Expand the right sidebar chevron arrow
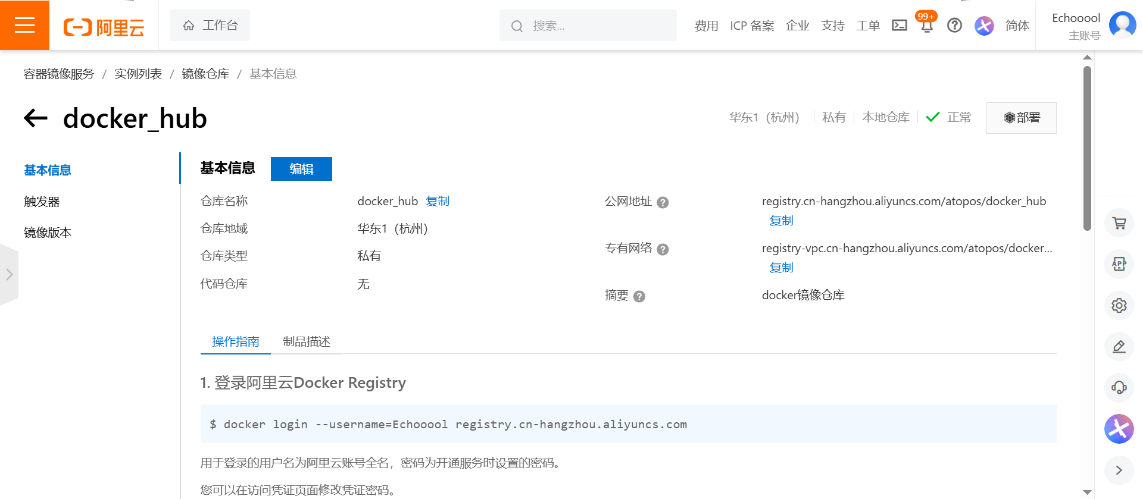 point(1119,470)
